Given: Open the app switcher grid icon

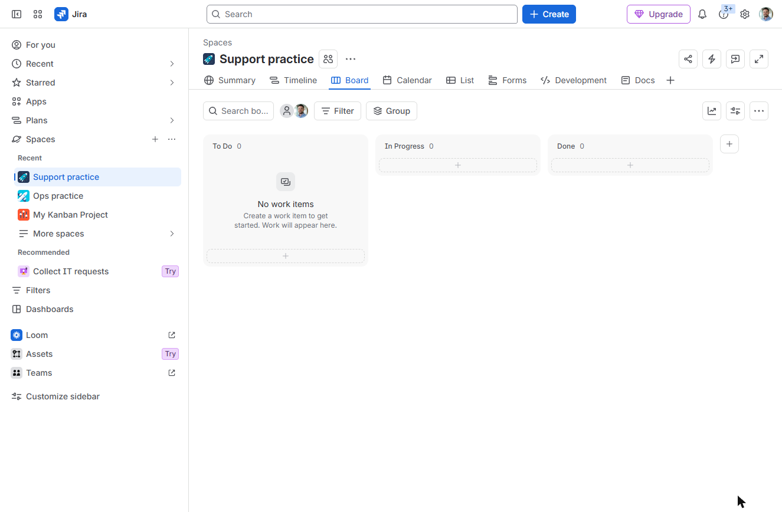Looking at the screenshot, I should click(x=38, y=14).
